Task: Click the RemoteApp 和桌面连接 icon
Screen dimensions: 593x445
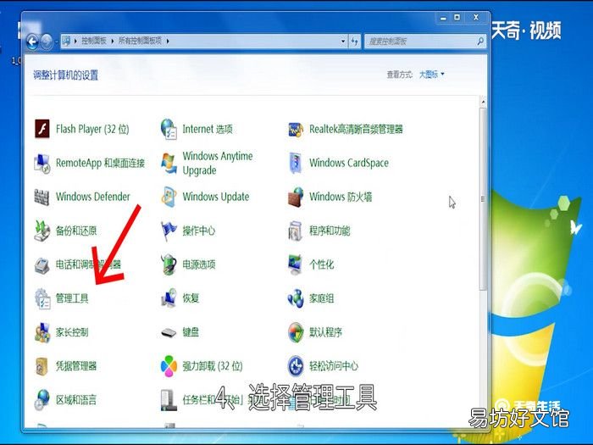Action: pyautogui.click(x=42, y=164)
